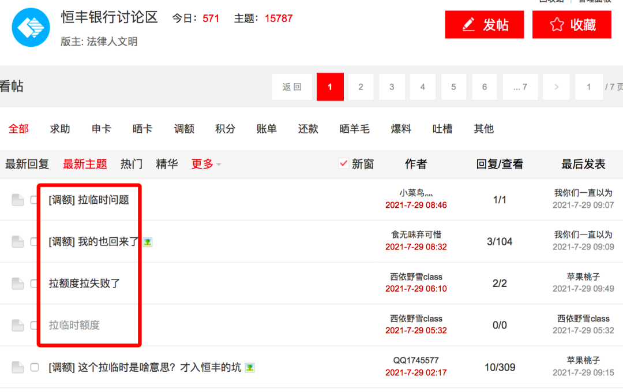Click current page 1 button

[330, 87]
